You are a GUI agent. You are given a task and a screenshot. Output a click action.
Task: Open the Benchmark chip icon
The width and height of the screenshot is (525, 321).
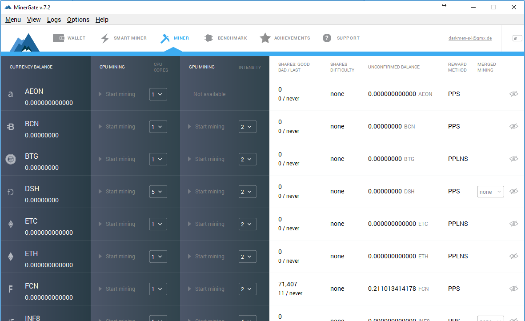click(x=208, y=38)
